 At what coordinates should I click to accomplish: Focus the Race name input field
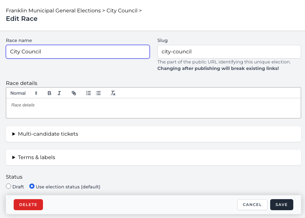point(78,52)
